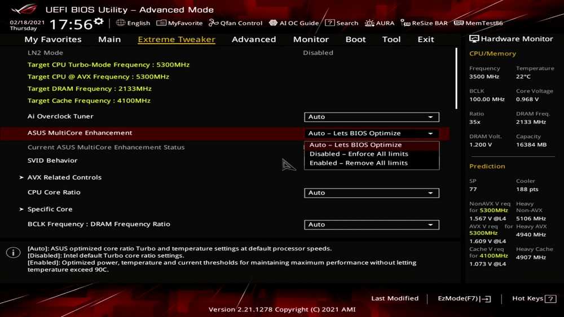Open the clock settings gear icon
This screenshot has height=317, width=564.
click(99, 22)
